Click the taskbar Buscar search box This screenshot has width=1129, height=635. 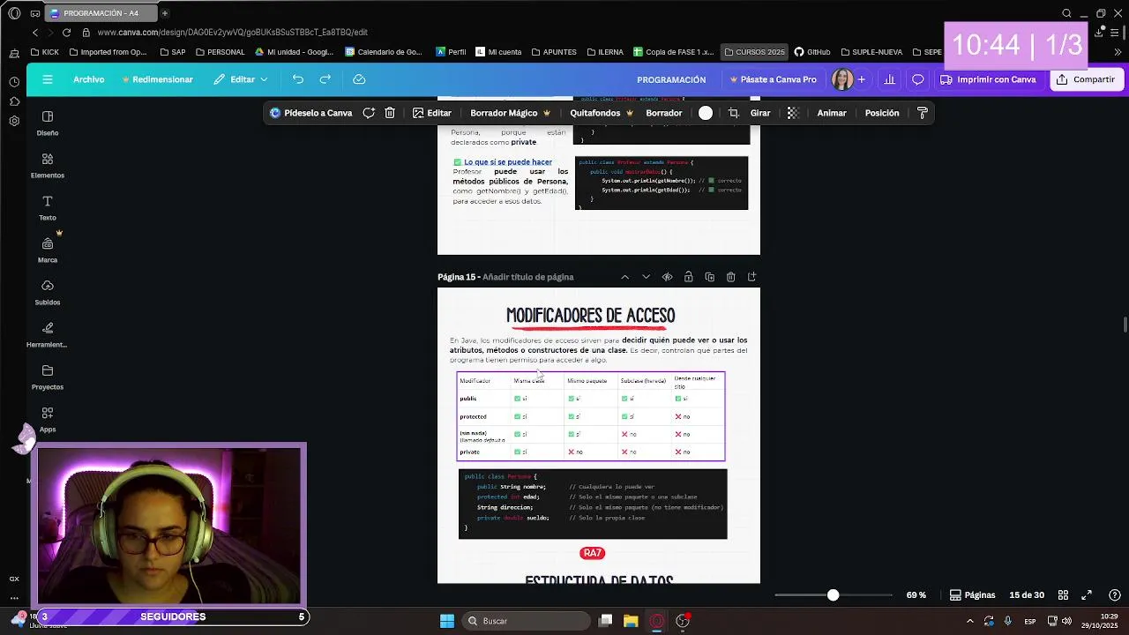(x=527, y=621)
